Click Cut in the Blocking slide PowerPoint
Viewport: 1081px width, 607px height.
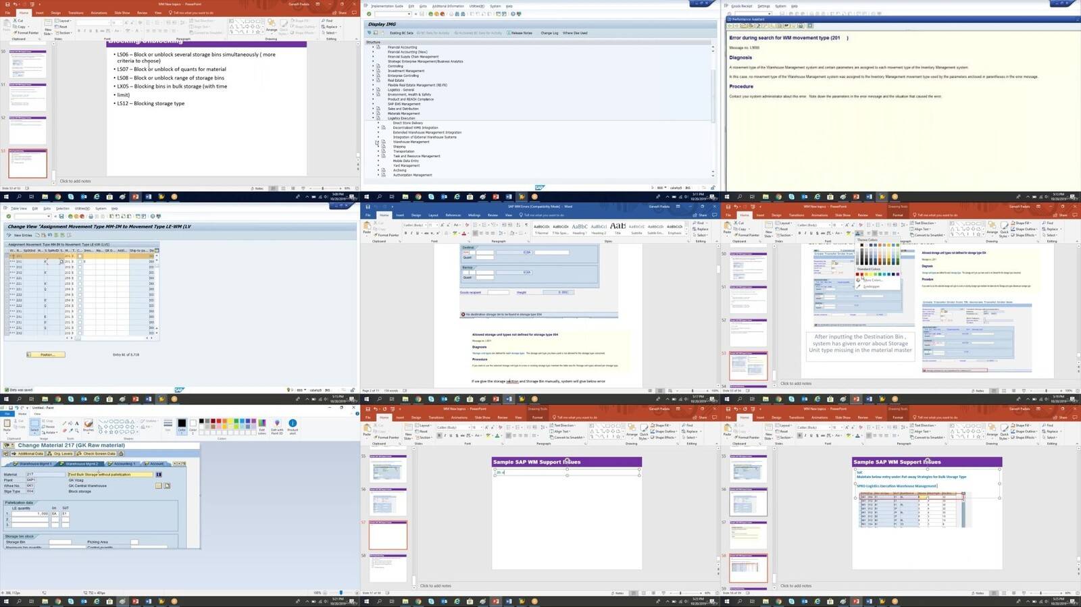click(x=18, y=20)
